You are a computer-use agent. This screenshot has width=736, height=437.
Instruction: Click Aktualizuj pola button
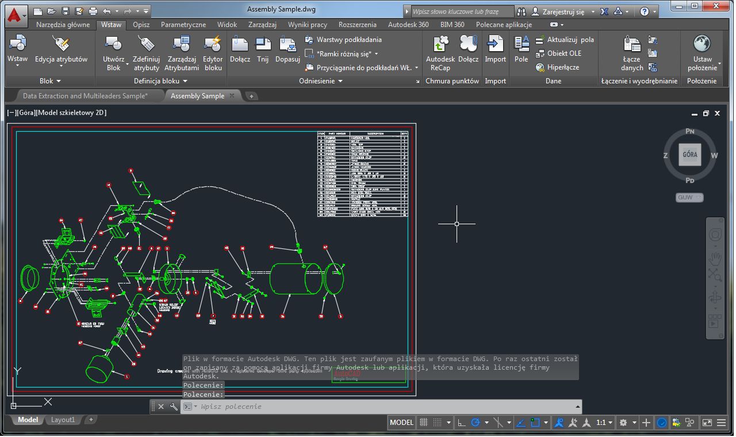[x=565, y=40]
